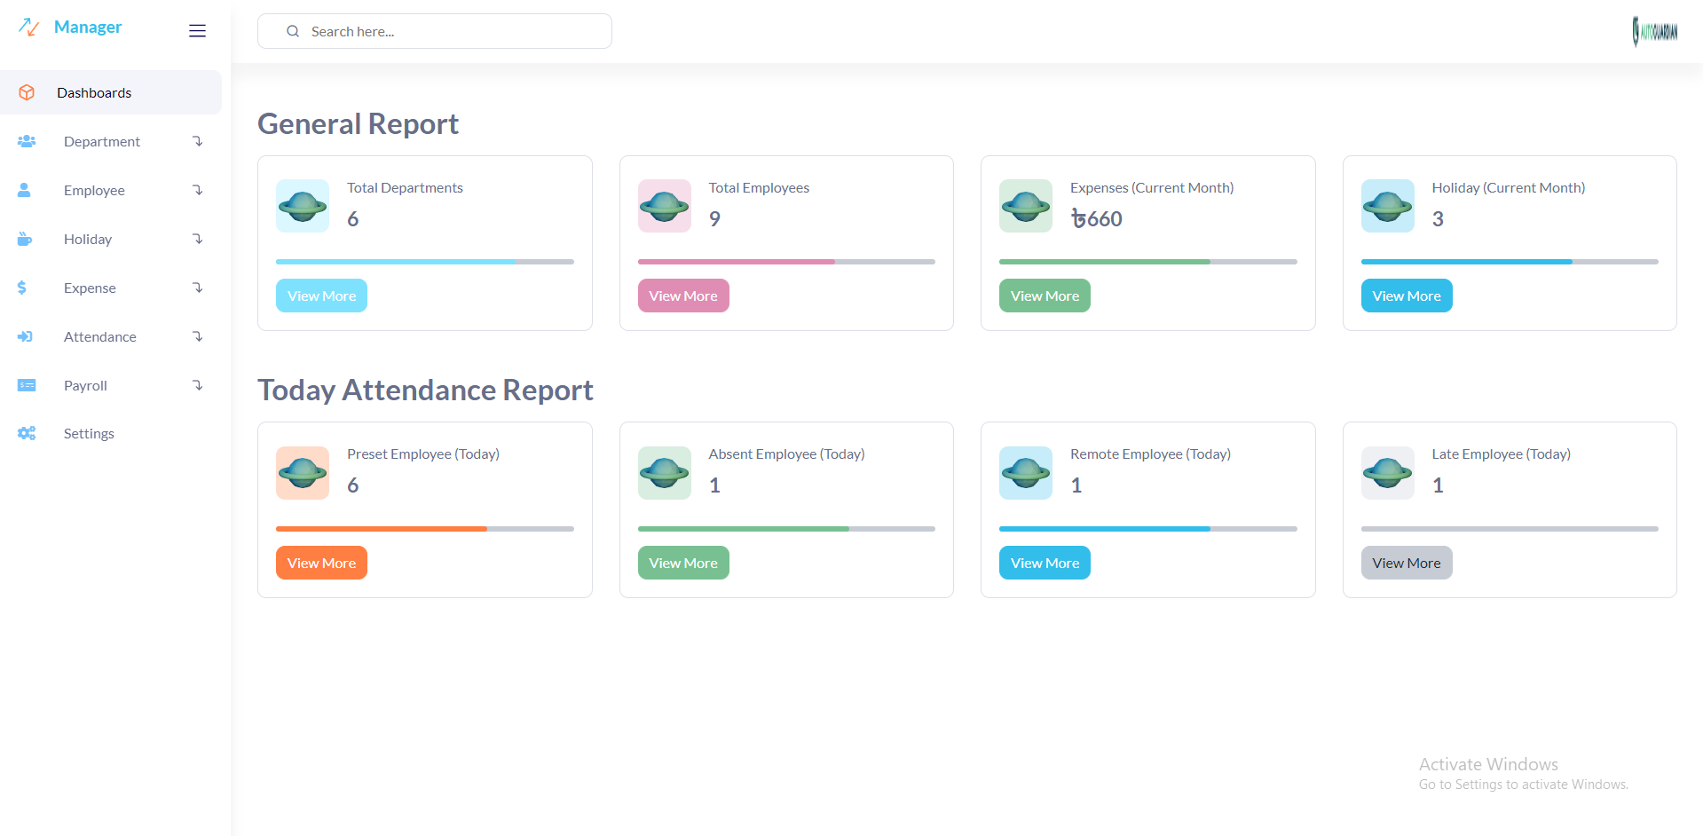
Task: Click View More under Late Employee
Action: tap(1406, 563)
